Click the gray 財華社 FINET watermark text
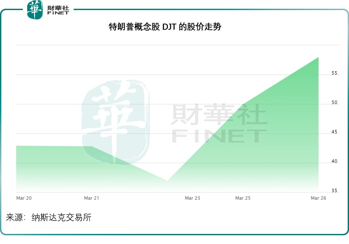Viewport: 349px width, 244px height. [x=219, y=124]
